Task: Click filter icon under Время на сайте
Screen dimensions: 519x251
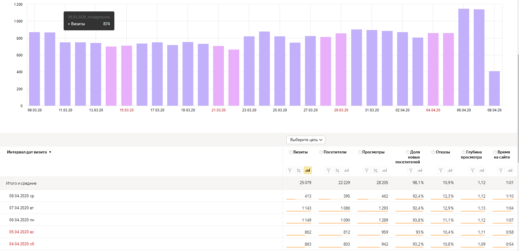Action: pos(501,171)
